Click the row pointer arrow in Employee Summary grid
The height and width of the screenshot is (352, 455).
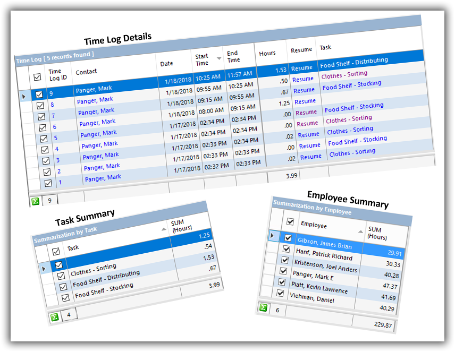point(273,235)
